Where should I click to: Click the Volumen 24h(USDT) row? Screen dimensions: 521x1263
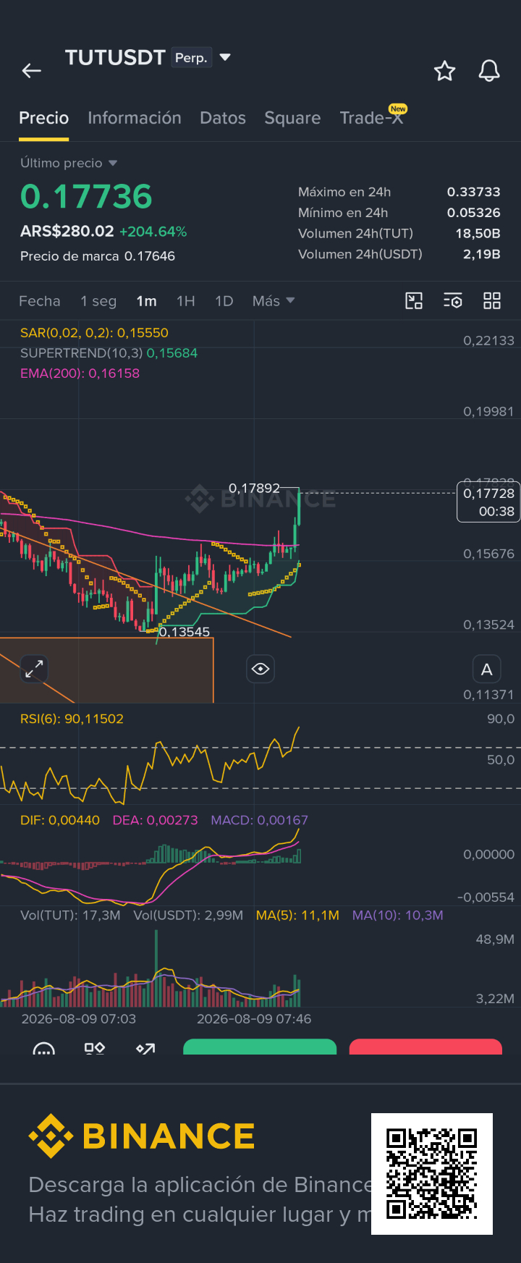(399, 254)
